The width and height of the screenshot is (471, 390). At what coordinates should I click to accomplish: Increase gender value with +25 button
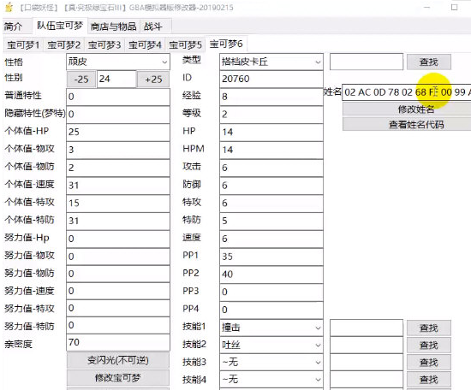coord(153,80)
